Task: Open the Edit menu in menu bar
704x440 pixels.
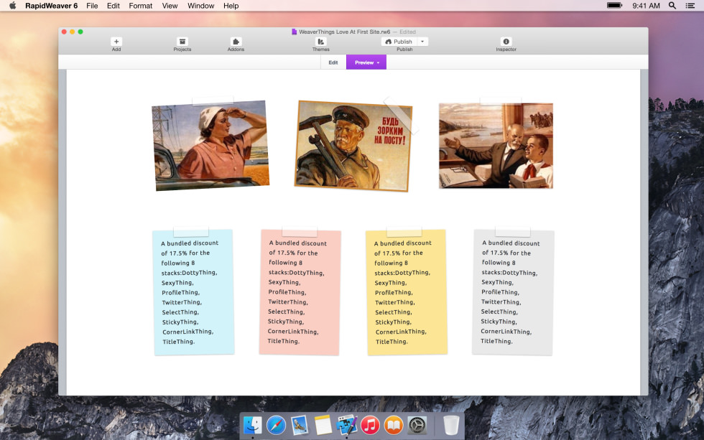Action: (114, 6)
